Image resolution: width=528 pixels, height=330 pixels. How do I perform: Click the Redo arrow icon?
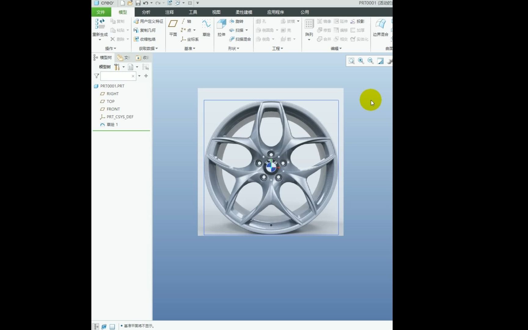(x=158, y=3)
